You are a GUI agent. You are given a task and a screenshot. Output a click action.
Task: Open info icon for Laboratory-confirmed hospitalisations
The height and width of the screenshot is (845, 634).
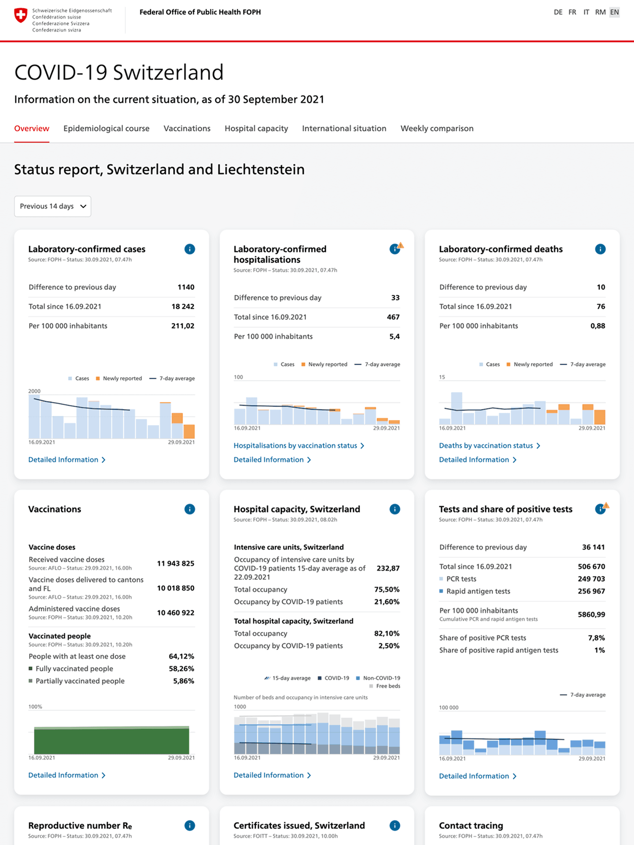[x=394, y=250]
